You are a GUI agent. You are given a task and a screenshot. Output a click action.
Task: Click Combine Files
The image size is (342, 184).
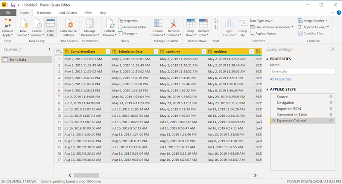click(311, 33)
